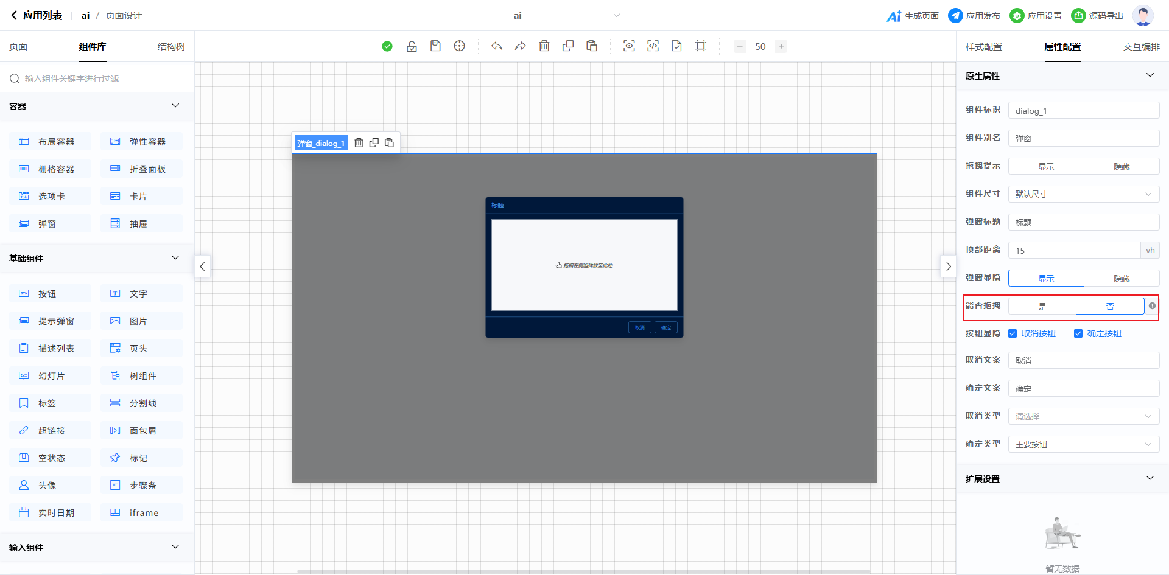Open the 组件尺寸 dropdown
This screenshot has width=1169, height=575.
click(1084, 194)
